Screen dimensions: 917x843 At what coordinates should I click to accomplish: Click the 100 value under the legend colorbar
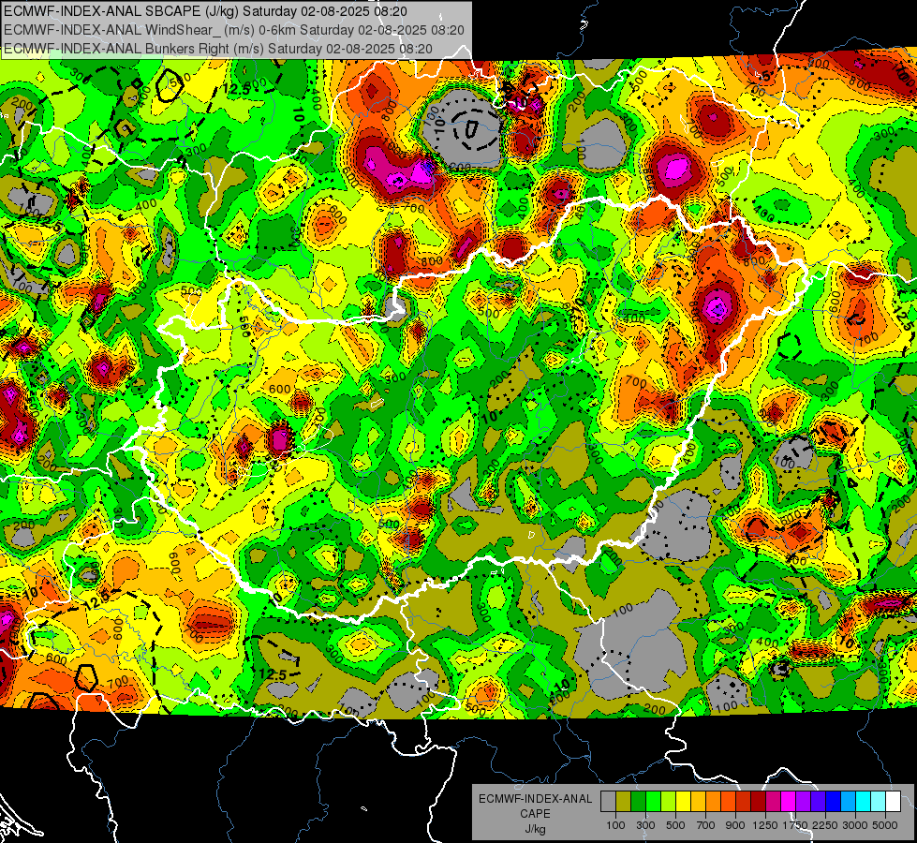point(615,825)
